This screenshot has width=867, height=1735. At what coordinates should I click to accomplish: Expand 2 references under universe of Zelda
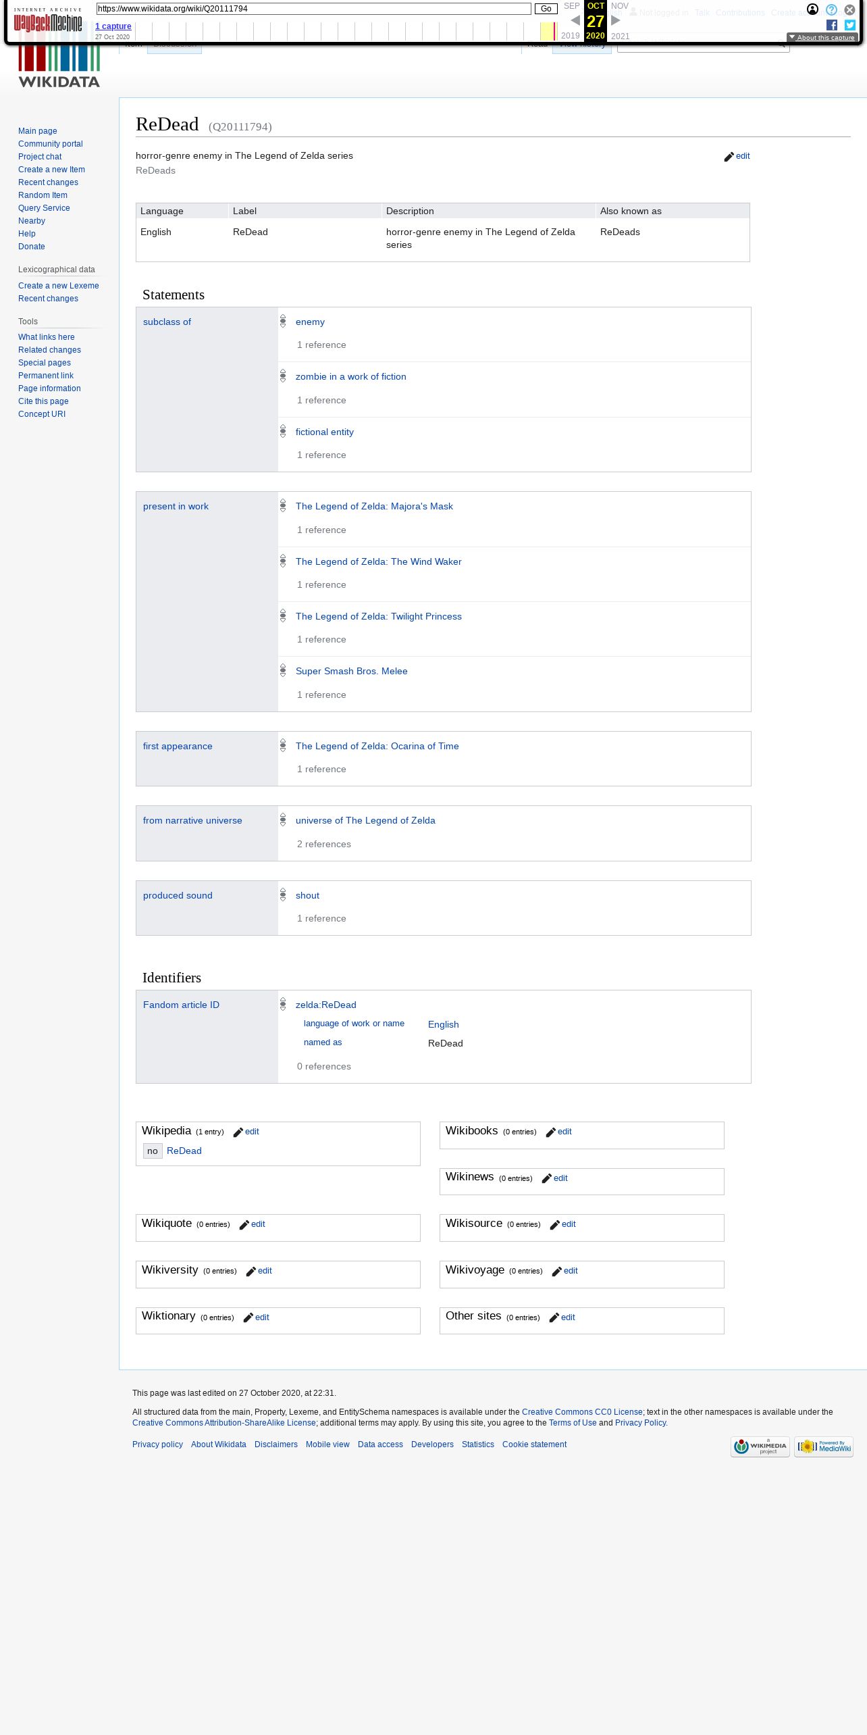tap(324, 845)
